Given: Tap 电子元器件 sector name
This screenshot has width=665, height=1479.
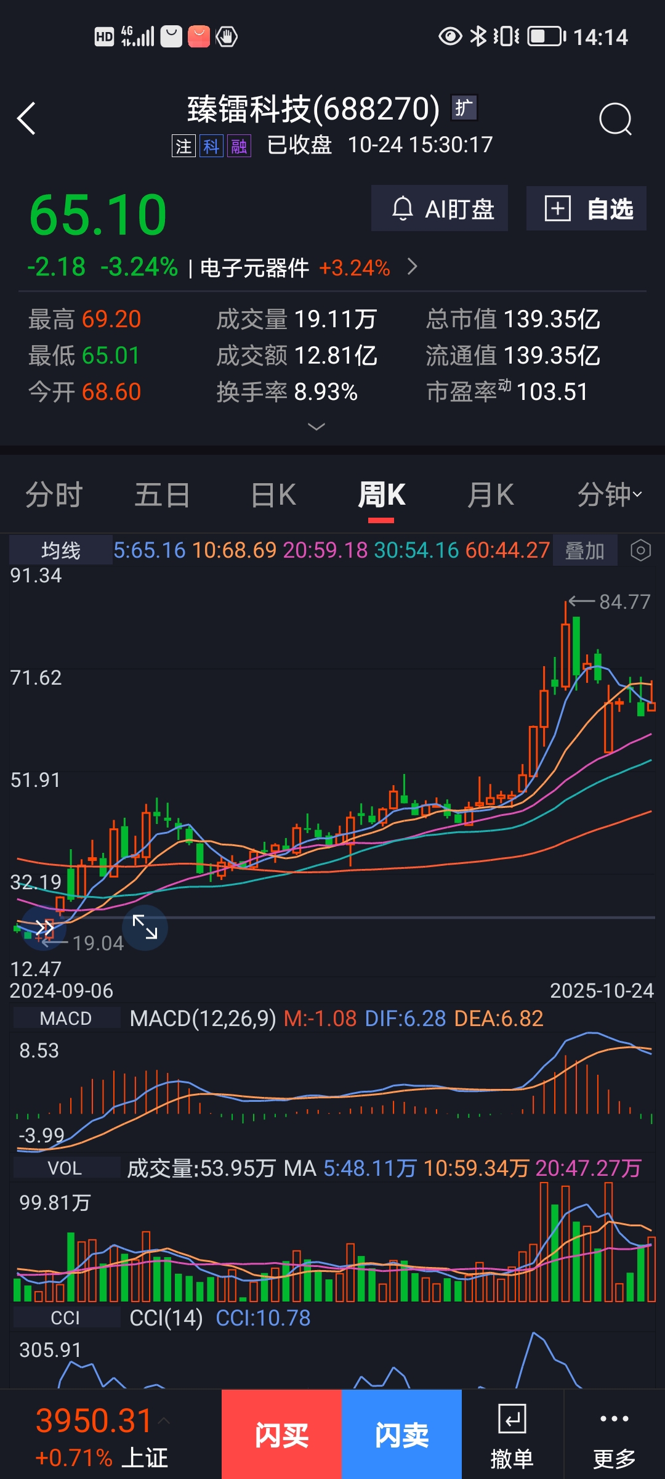Looking at the screenshot, I should 254,268.
